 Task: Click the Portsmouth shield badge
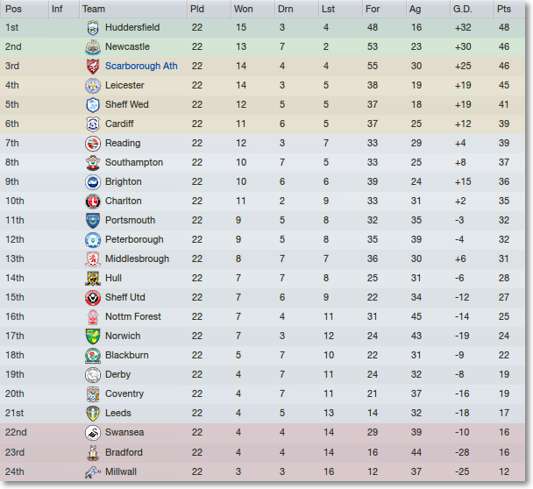(93, 221)
